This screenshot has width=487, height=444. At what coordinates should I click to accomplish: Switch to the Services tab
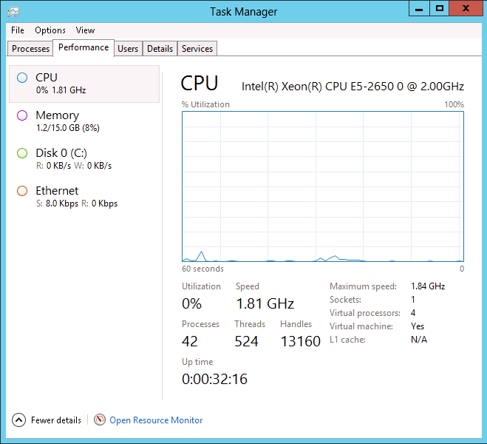click(197, 49)
